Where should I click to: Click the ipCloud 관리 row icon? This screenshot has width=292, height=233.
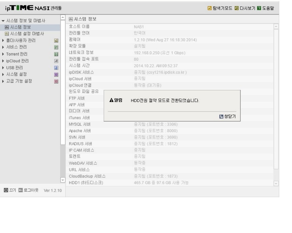coord(56,61)
